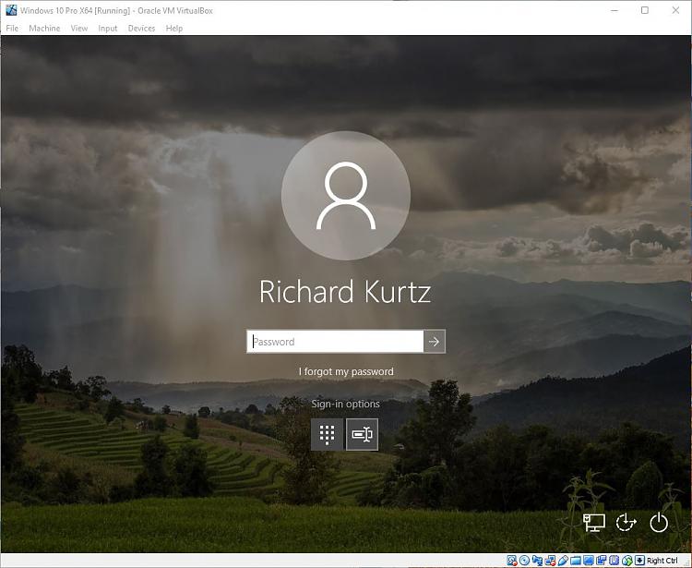This screenshot has width=692, height=568.
Task: Click the shared folders status icon
Action: click(x=576, y=561)
